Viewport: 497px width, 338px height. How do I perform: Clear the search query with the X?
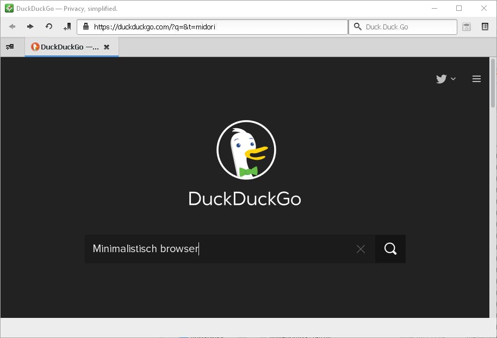[x=361, y=249]
